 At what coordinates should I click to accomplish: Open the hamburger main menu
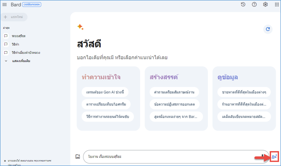4,4
